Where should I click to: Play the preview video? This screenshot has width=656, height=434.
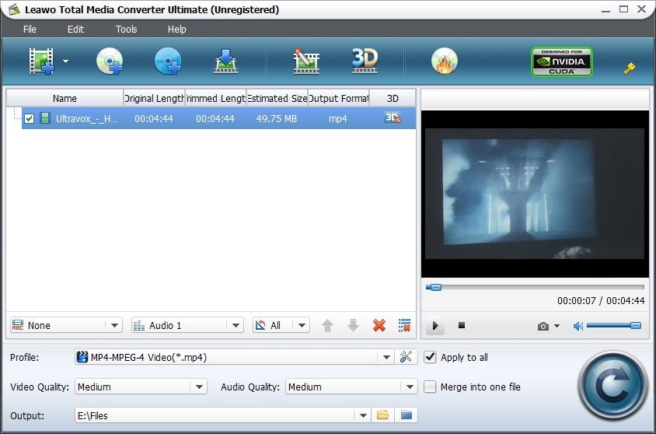[435, 326]
